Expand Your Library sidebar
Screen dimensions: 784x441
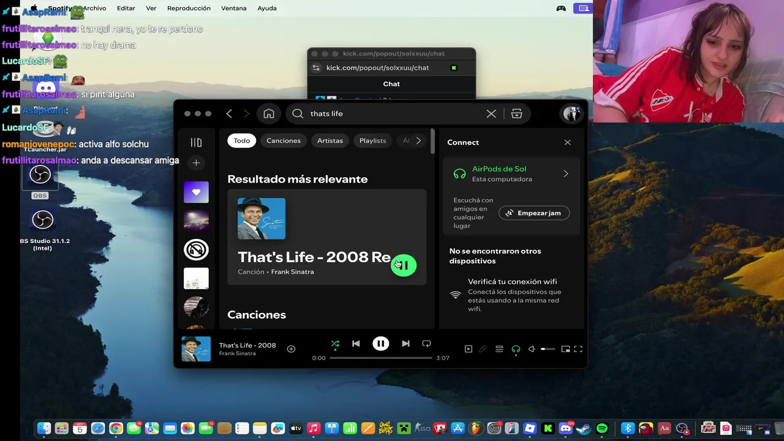[196, 142]
